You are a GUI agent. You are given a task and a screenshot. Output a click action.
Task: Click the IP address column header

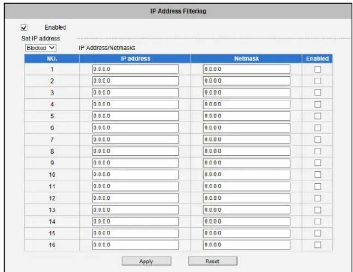(135, 59)
